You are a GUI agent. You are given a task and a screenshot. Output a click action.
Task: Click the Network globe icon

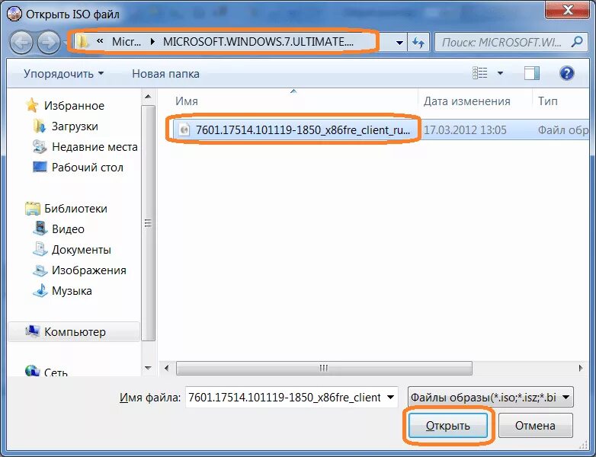(x=32, y=371)
